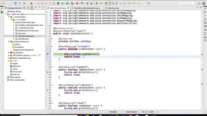This screenshot has width=207, height=116.
Task: Select the Java perspective icon
Action: point(204,4)
